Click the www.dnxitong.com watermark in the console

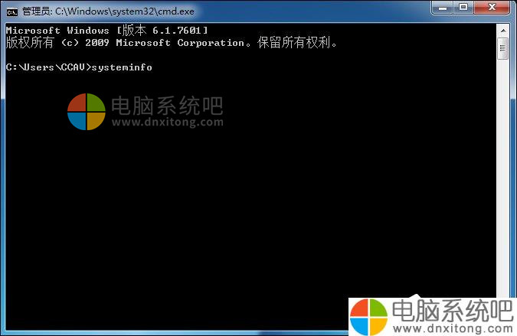(168, 122)
